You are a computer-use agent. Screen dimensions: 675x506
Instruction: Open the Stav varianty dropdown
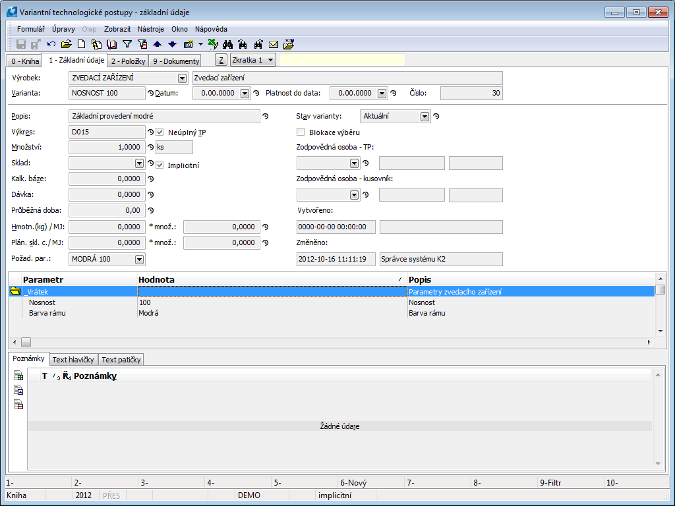425,117
